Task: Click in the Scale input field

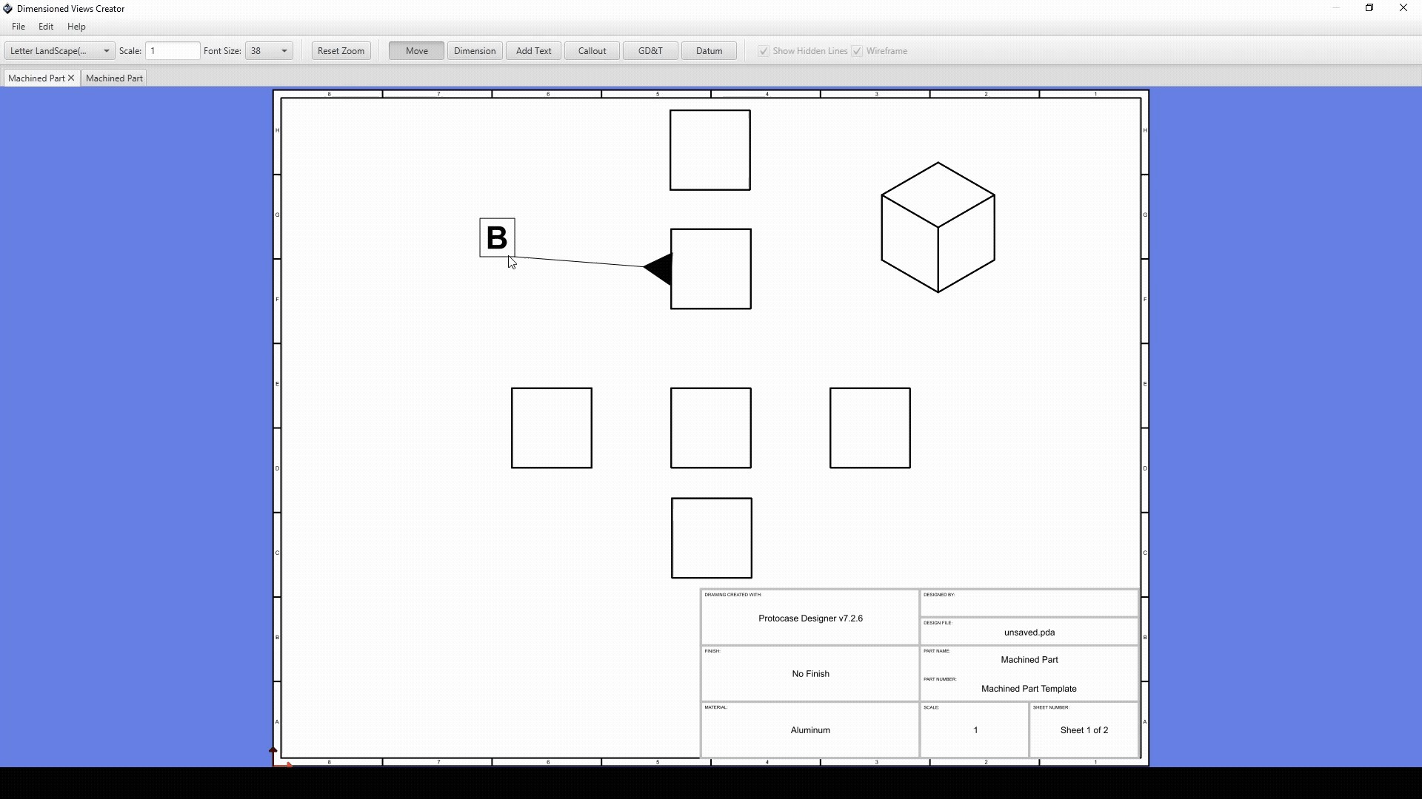Action: (x=173, y=51)
